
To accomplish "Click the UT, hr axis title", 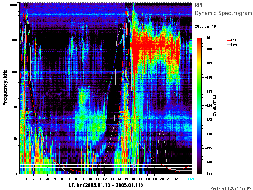I will click(106, 185).
